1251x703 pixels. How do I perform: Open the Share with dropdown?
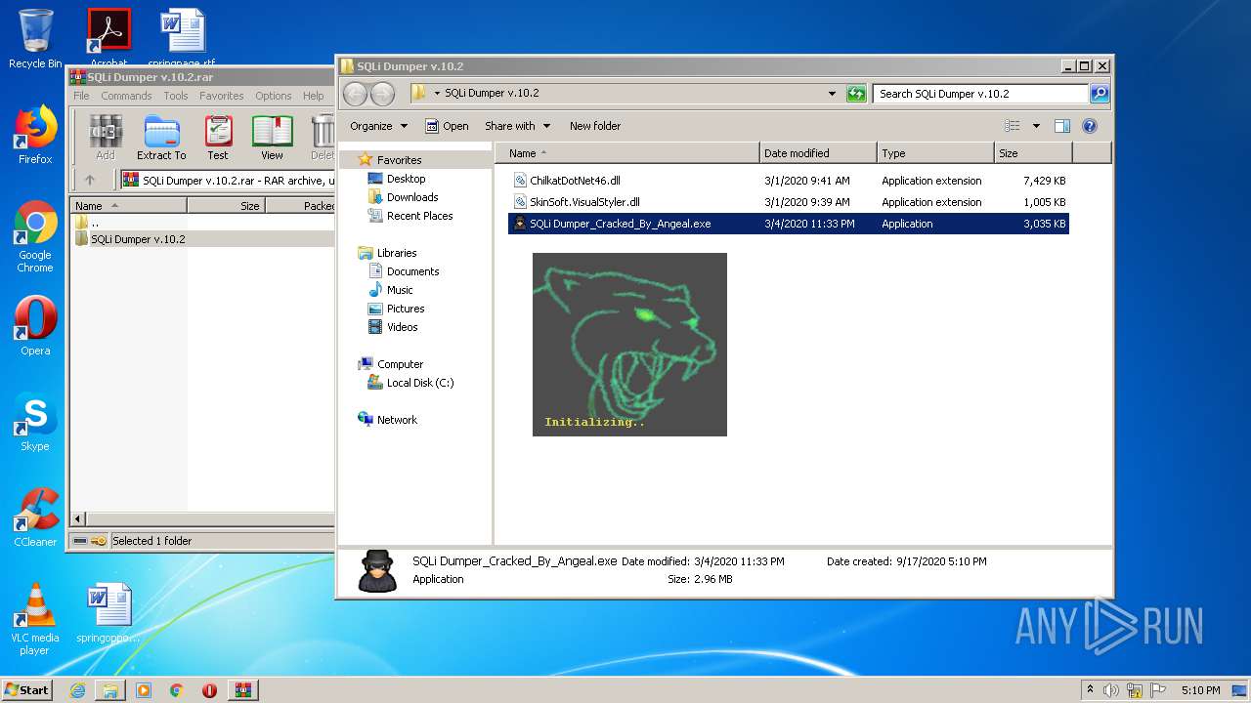click(x=518, y=126)
